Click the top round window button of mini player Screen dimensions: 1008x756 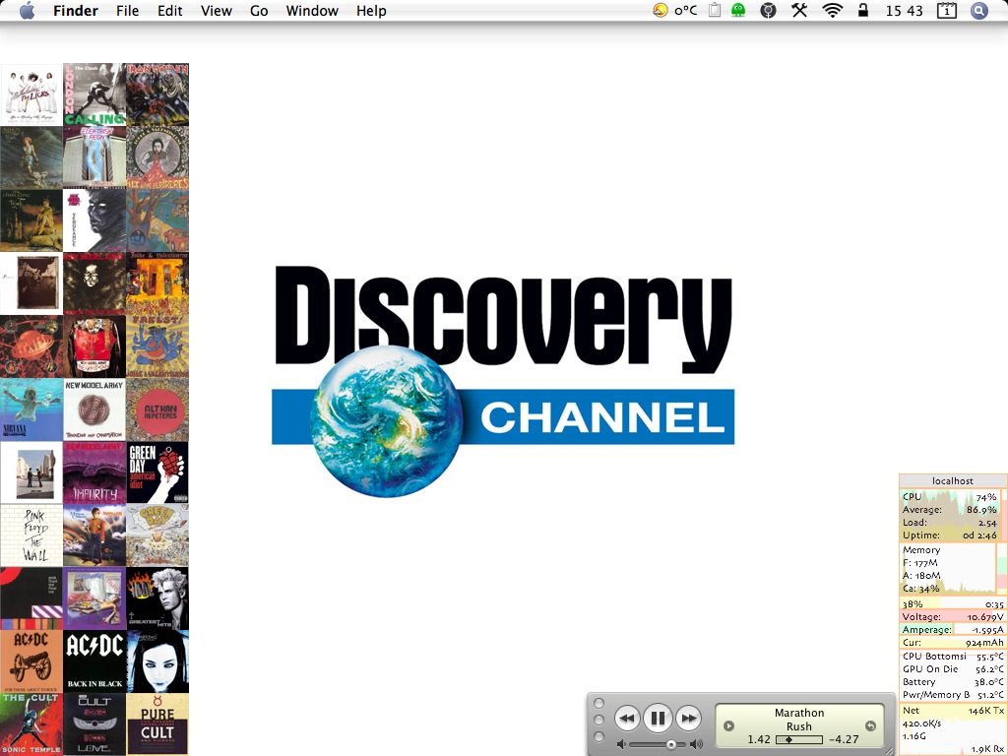coord(599,703)
